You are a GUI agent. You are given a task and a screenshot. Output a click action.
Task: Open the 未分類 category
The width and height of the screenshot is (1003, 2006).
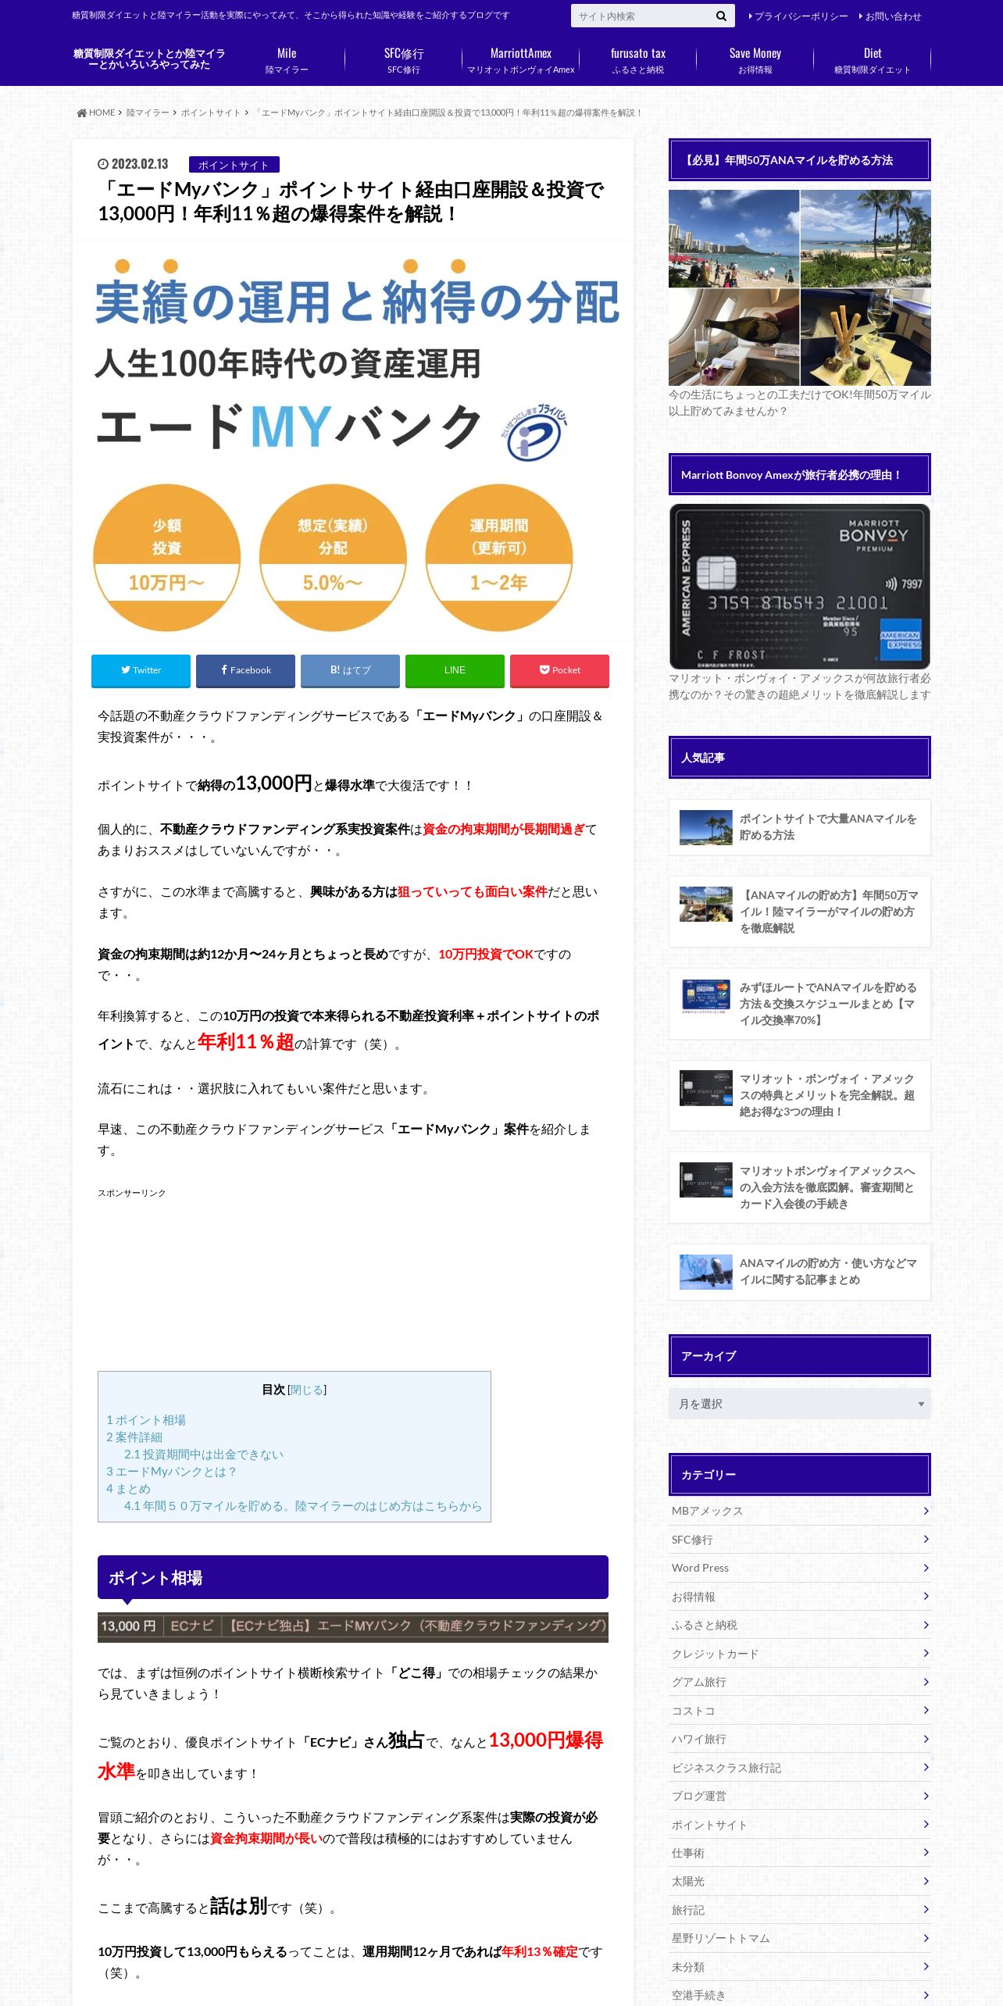tap(799, 1967)
